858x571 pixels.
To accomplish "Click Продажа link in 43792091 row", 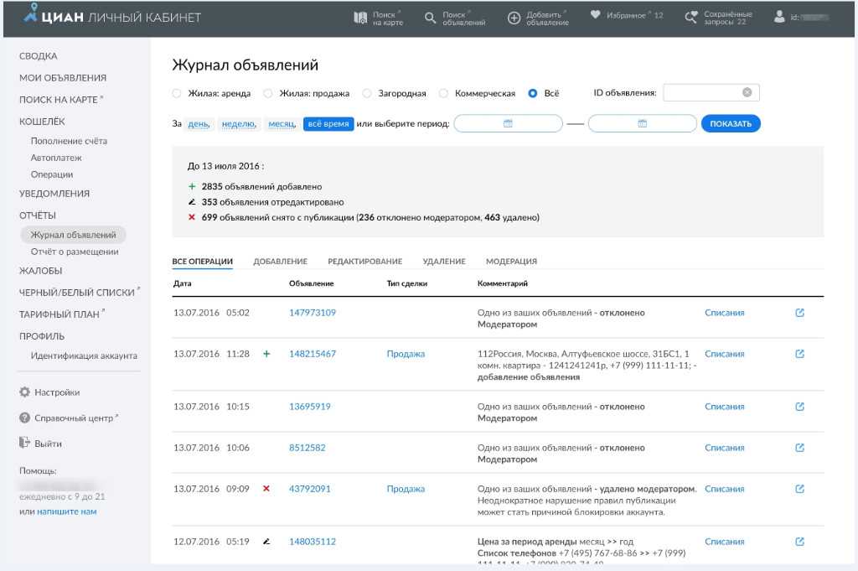I will 406,488.
